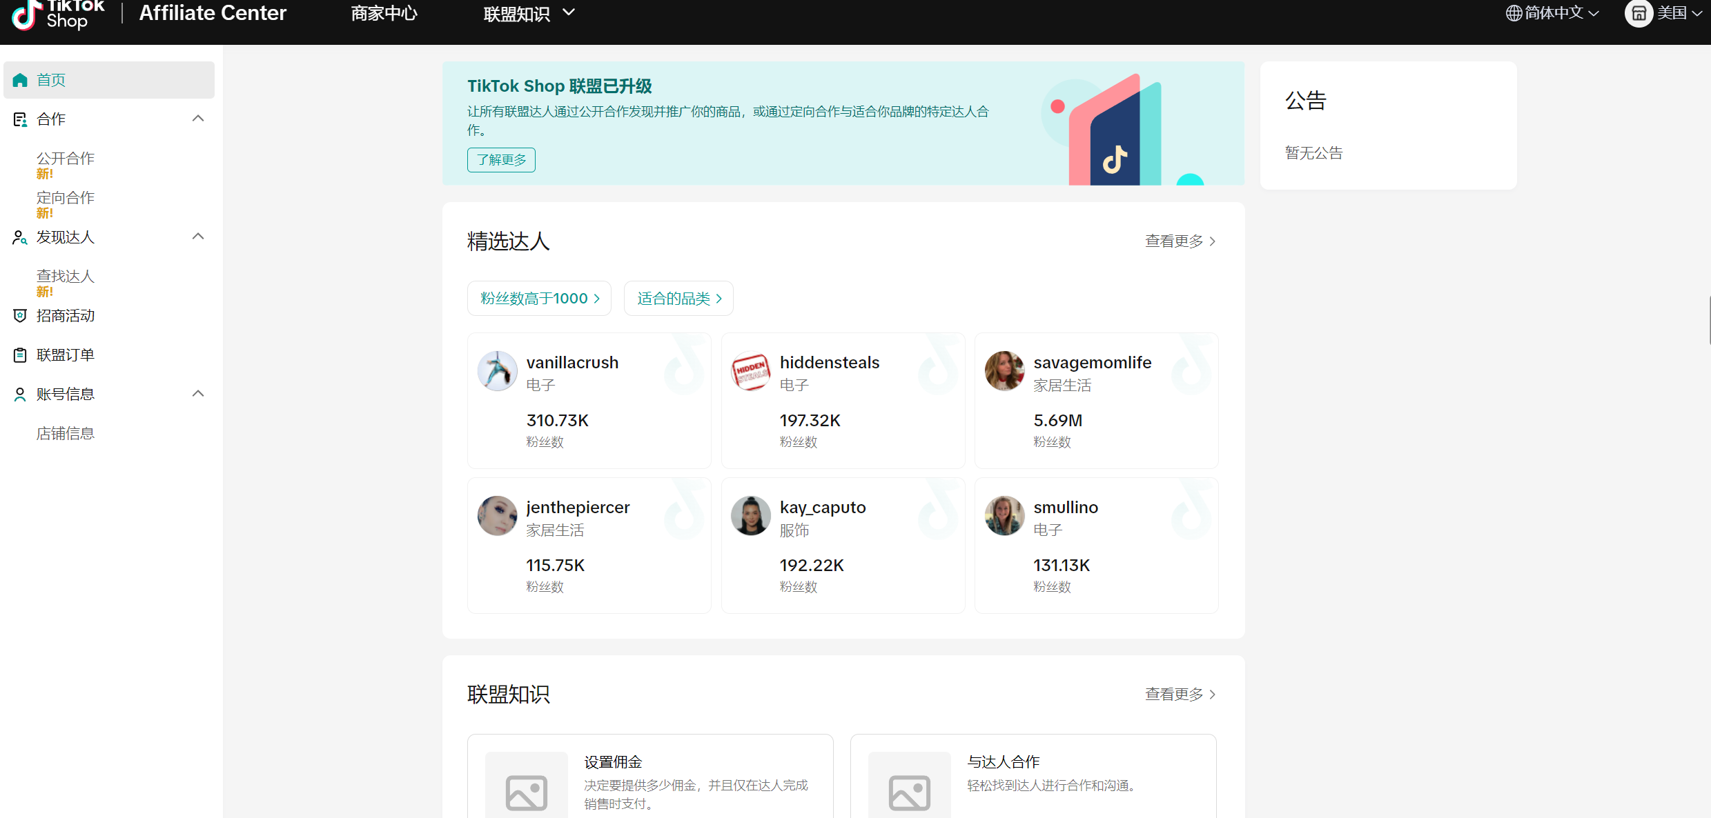Collapse the 发现达人 section chevron
1711x818 pixels.
198,237
